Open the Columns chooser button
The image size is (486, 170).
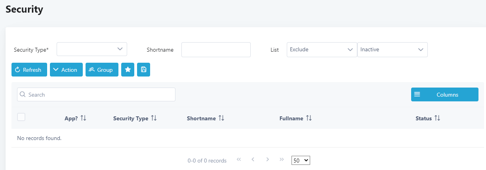point(444,95)
